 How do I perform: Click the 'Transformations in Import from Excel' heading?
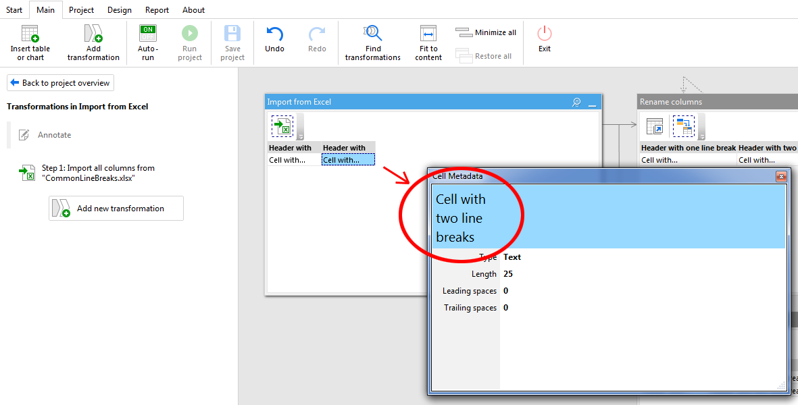(77, 107)
